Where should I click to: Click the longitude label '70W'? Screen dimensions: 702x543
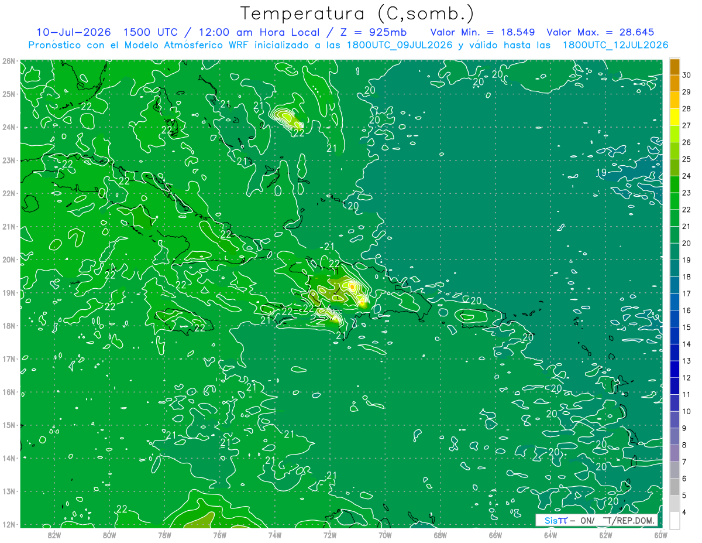pos(385,535)
